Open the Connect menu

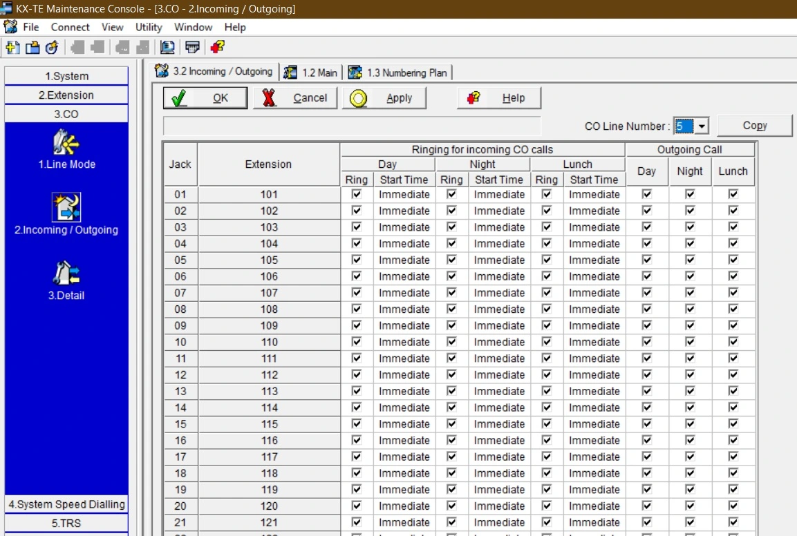tap(70, 27)
